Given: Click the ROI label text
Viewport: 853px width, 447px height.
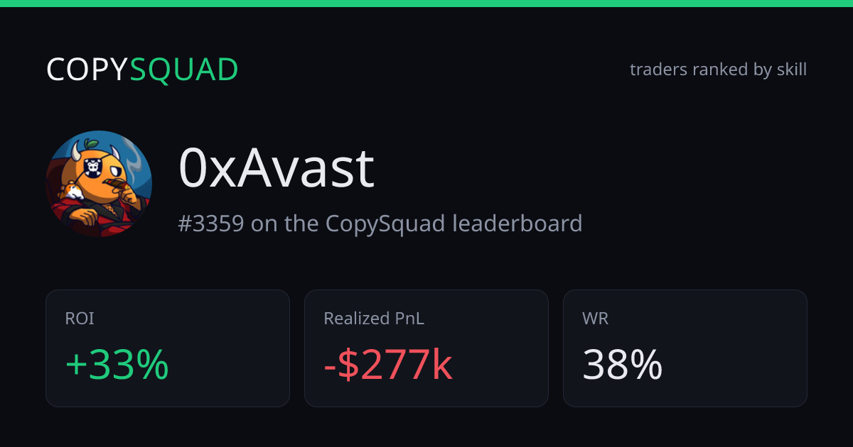Looking at the screenshot, I should click(x=80, y=319).
